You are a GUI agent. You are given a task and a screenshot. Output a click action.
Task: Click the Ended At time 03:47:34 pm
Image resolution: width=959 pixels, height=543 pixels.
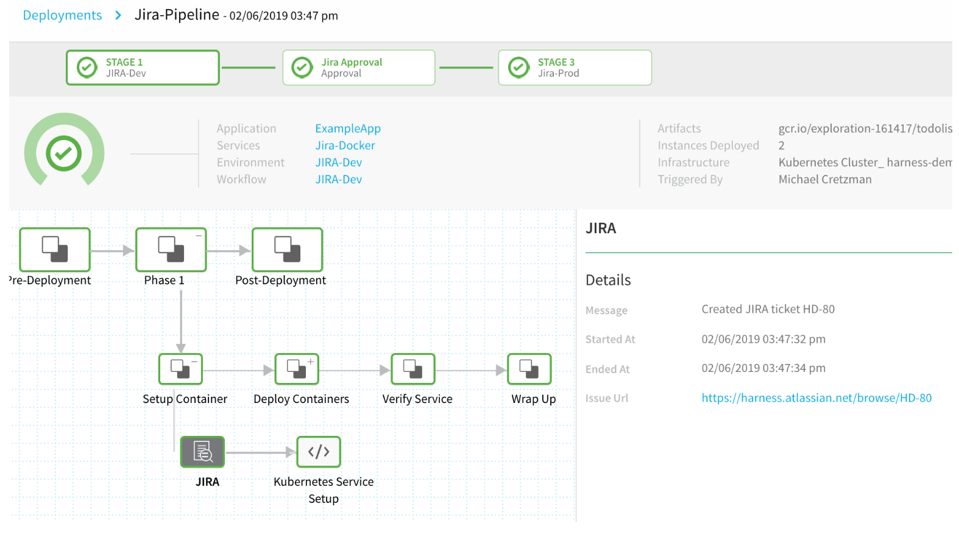(763, 368)
